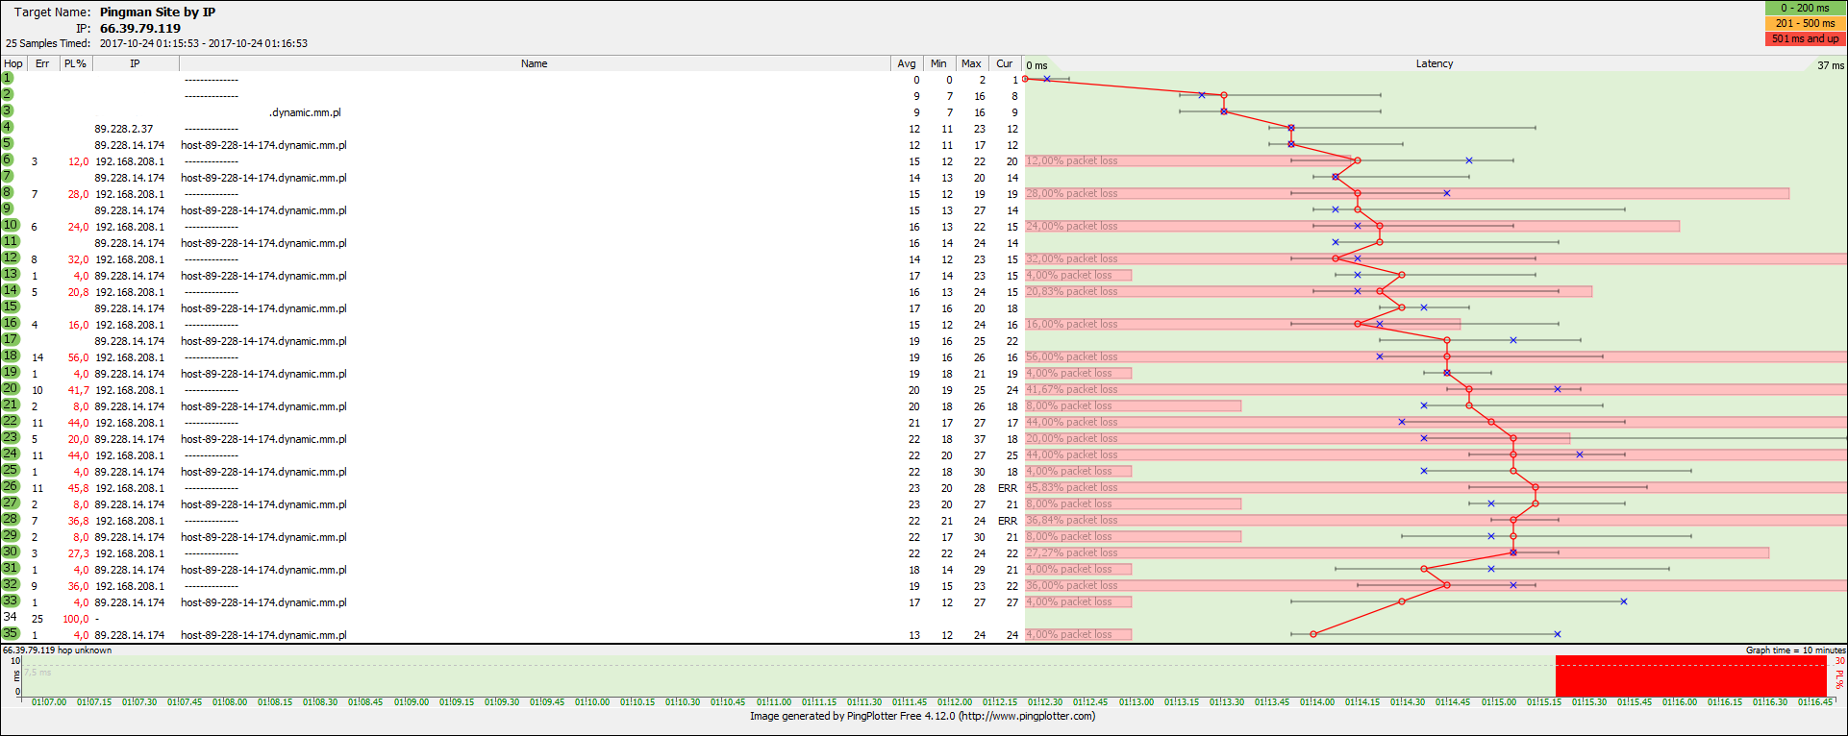This screenshot has height=736, width=1848.
Task: Click the hop 1 green circle icon
Action: (x=8, y=78)
